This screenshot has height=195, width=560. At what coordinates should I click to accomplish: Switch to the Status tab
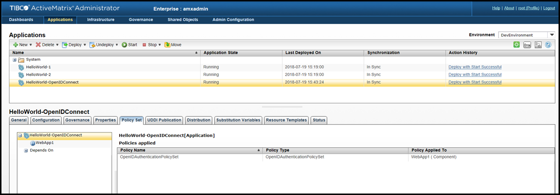319,120
